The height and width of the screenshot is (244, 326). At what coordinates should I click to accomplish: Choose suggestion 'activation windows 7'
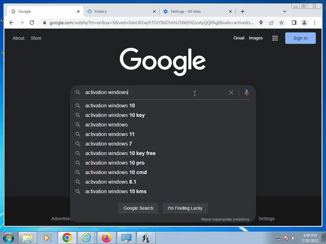tap(163, 144)
